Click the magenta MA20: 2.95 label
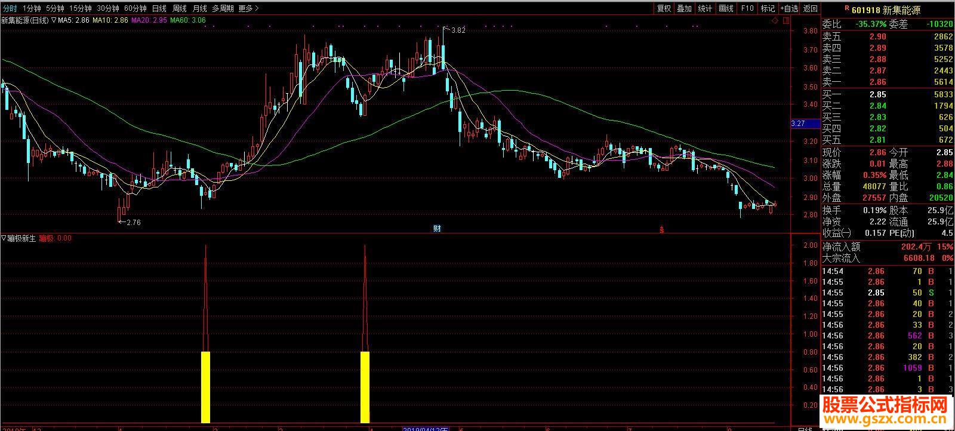The height and width of the screenshot is (431, 955). coord(149,20)
